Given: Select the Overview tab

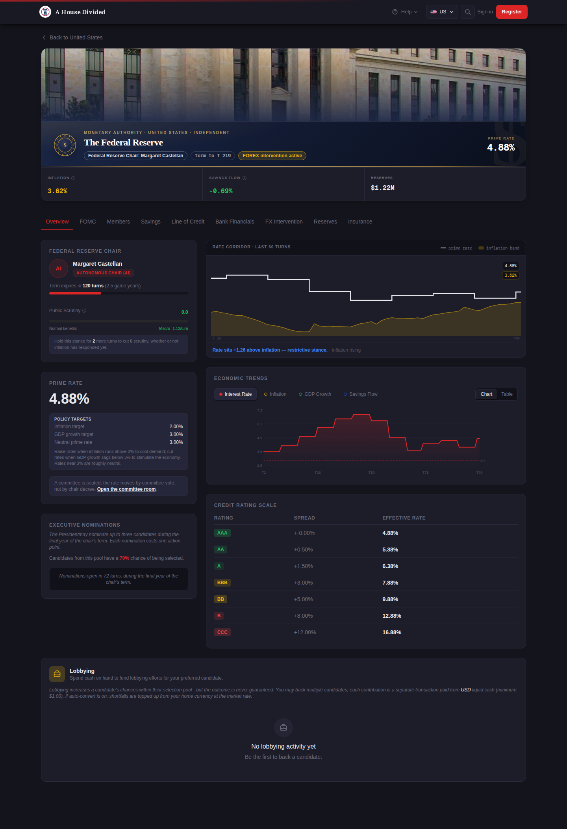Looking at the screenshot, I should click(x=57, y=222).
